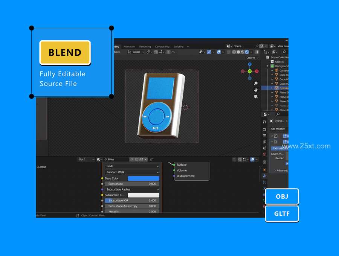This screenshot has height=256, width=339.
Task: Click the Scene name field in top bar
Action: click(244, 46)
